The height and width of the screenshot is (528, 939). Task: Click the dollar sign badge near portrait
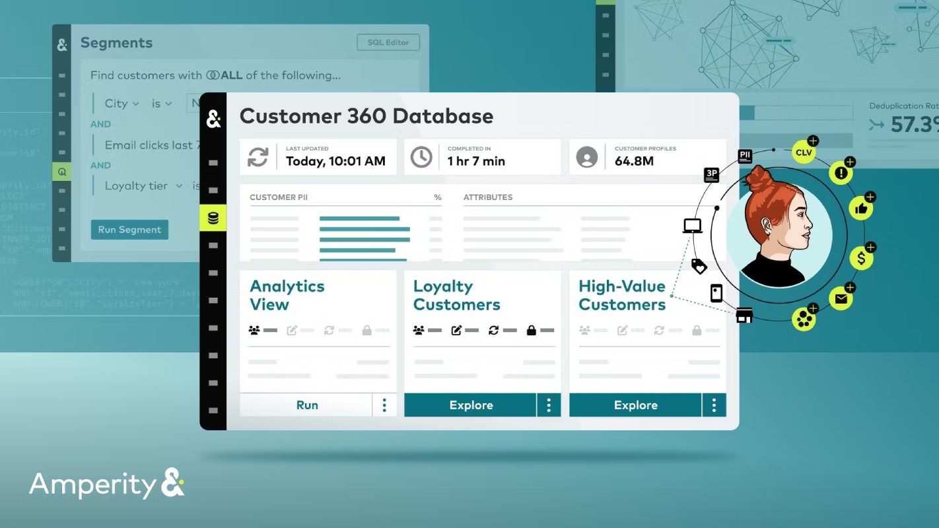[x=861, y=258]
